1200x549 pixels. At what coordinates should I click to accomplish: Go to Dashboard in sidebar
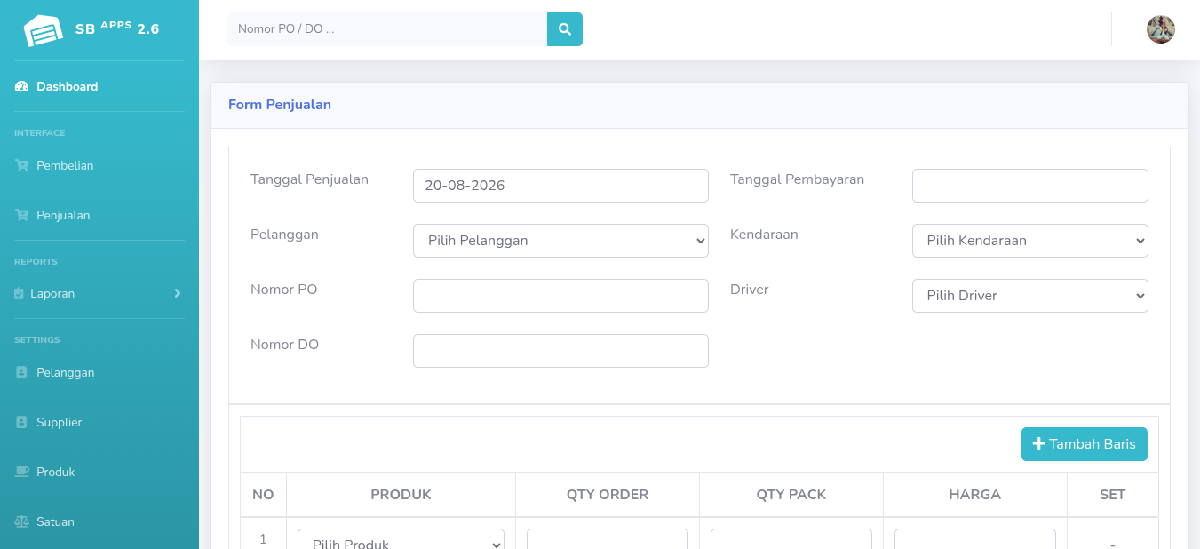pos(99,86)
